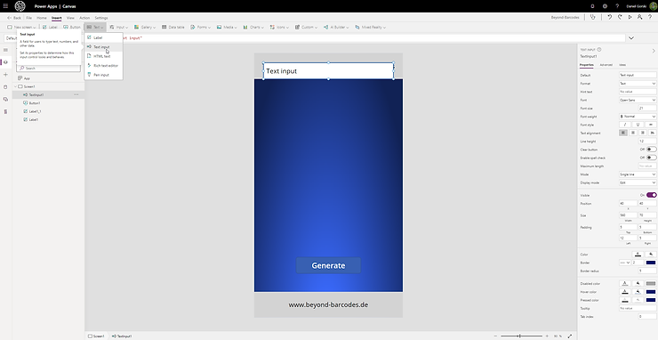Click the Font size input field
Viewport: 658px width, 340px height.
pos(647,108)
